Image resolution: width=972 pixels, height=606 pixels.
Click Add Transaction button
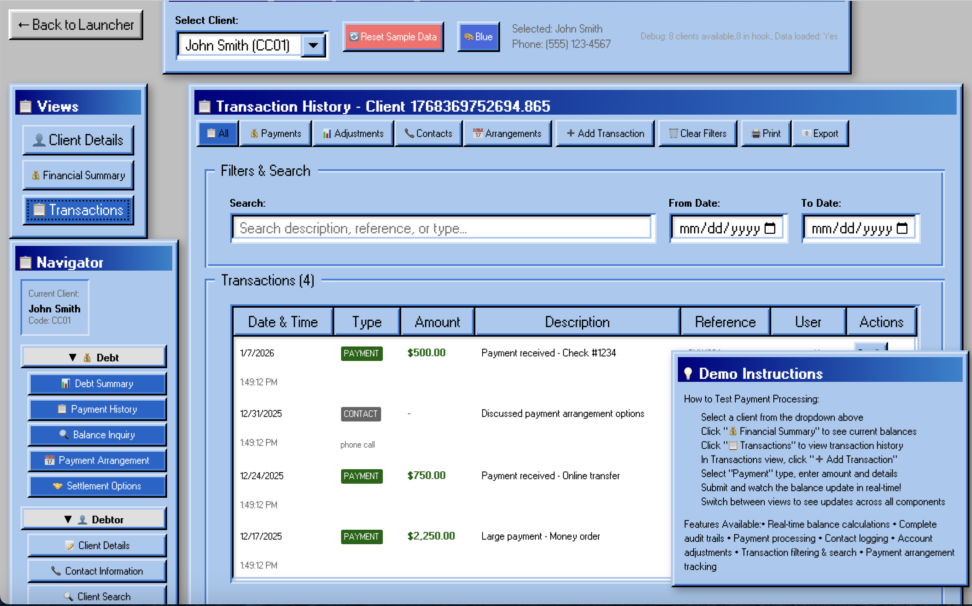(x=605, y=134)
